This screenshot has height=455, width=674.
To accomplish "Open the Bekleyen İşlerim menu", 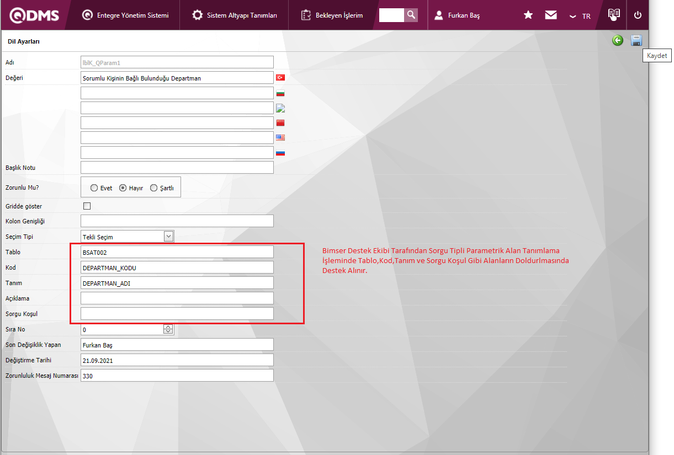I will [x=332, y=15].
